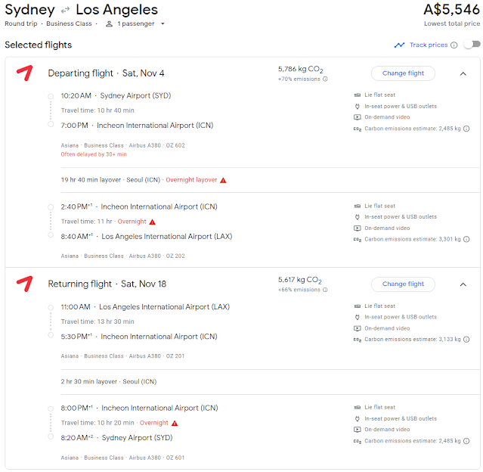This screenshot has height=472, width=483.
Task: Click the Round trip label
Action: (21, 23)
